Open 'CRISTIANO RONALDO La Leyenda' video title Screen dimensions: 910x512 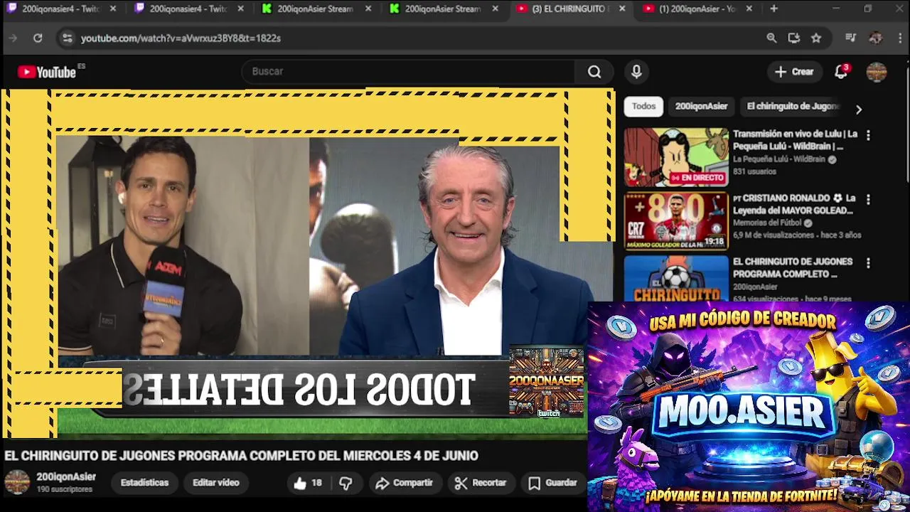point(793,204)
